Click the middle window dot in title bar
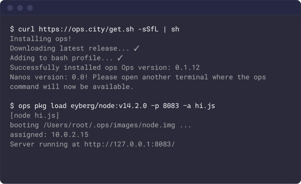The image size is (301, 184). coord(20,8)
